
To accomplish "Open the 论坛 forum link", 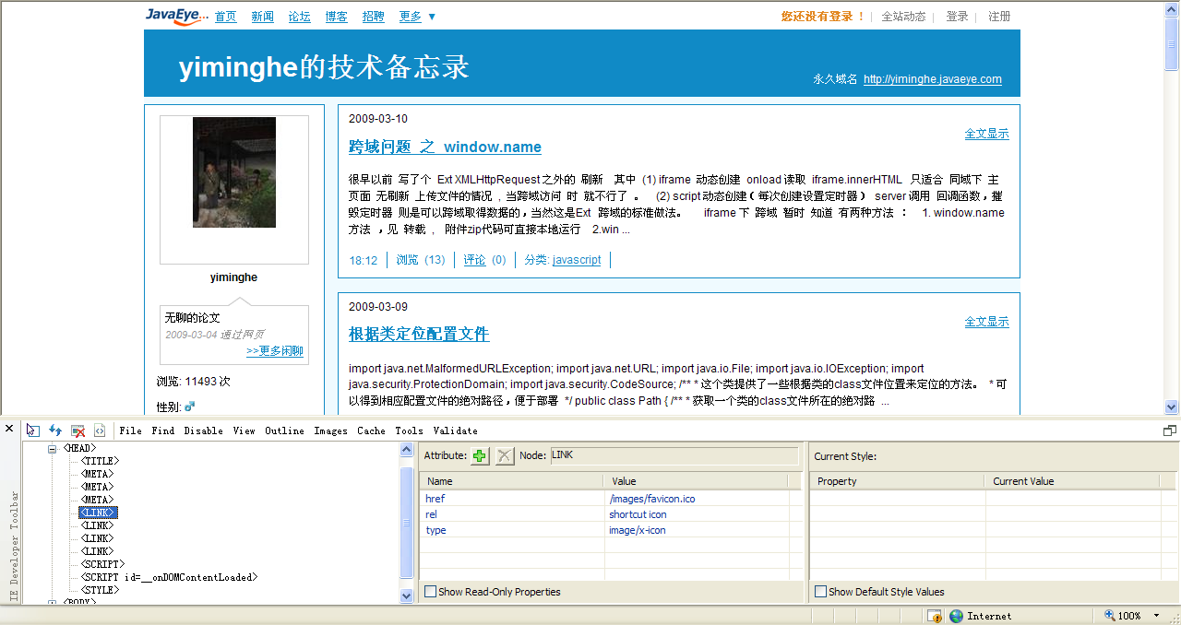I will coord(300,17).
